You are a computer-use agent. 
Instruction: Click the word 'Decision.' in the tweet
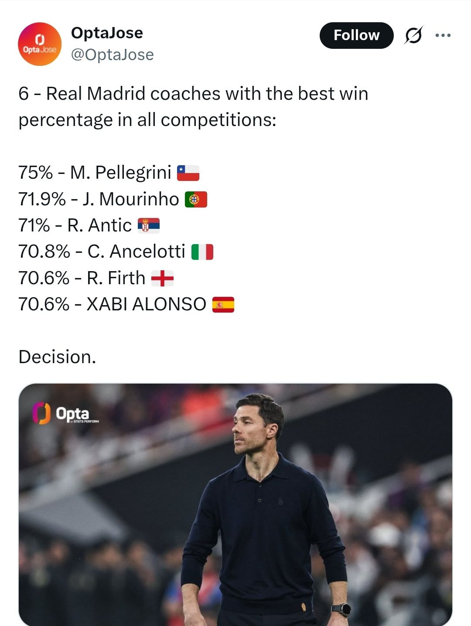coord(57,357)
